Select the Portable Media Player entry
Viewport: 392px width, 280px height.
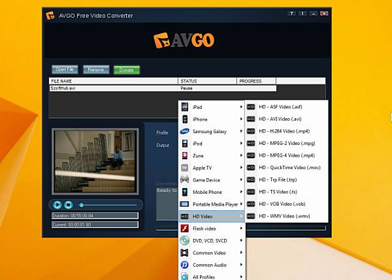pyautogui.click(x=212, y=204)
